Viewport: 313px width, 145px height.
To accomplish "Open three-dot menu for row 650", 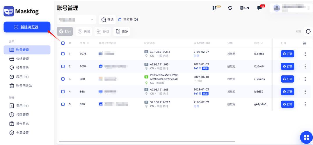I will (x=305, y=104).
